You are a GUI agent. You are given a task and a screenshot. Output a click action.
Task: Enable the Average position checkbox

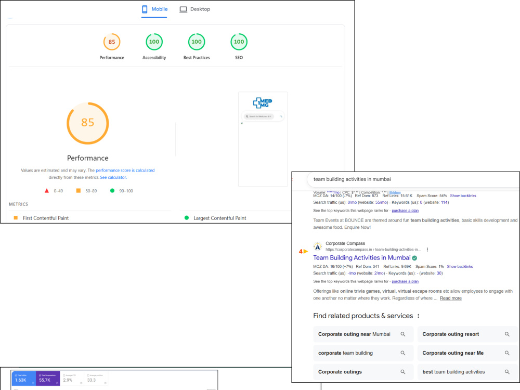point(88,375)
